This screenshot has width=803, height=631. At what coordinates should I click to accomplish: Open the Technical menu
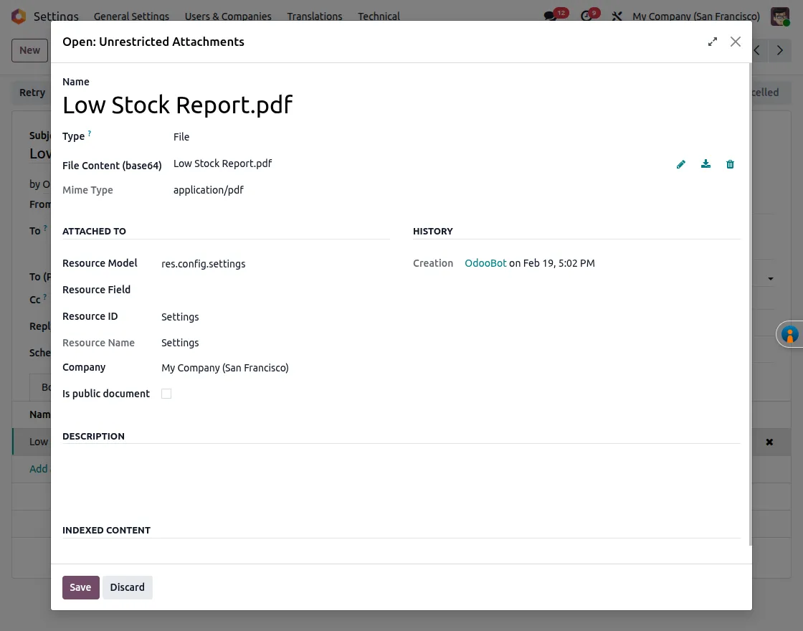click(379, 16)
